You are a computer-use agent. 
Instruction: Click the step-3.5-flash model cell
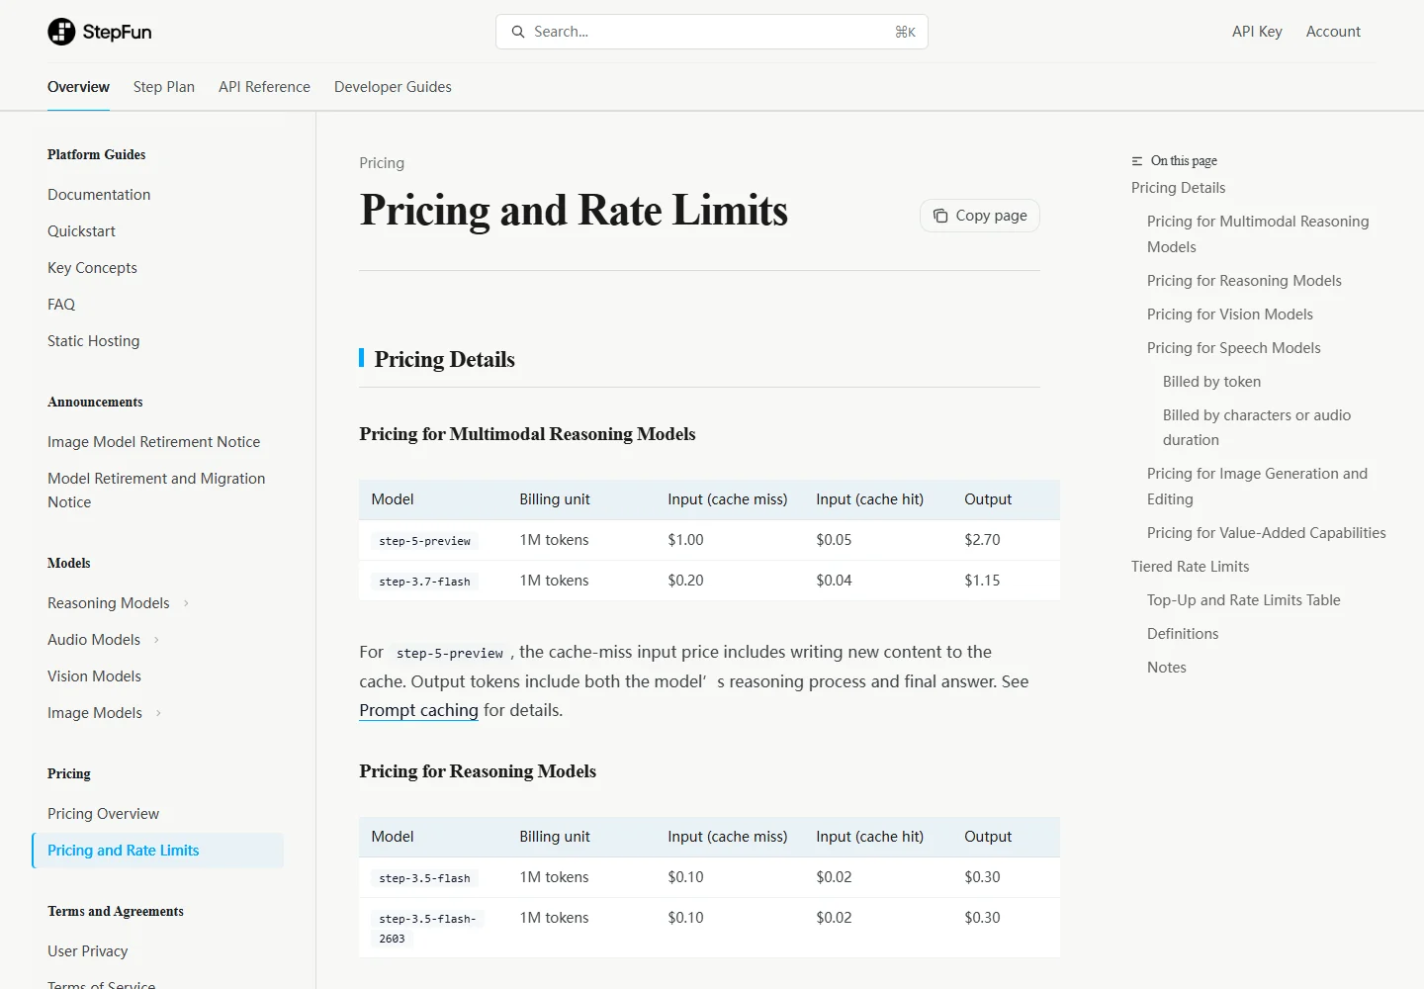coord(425,878)
